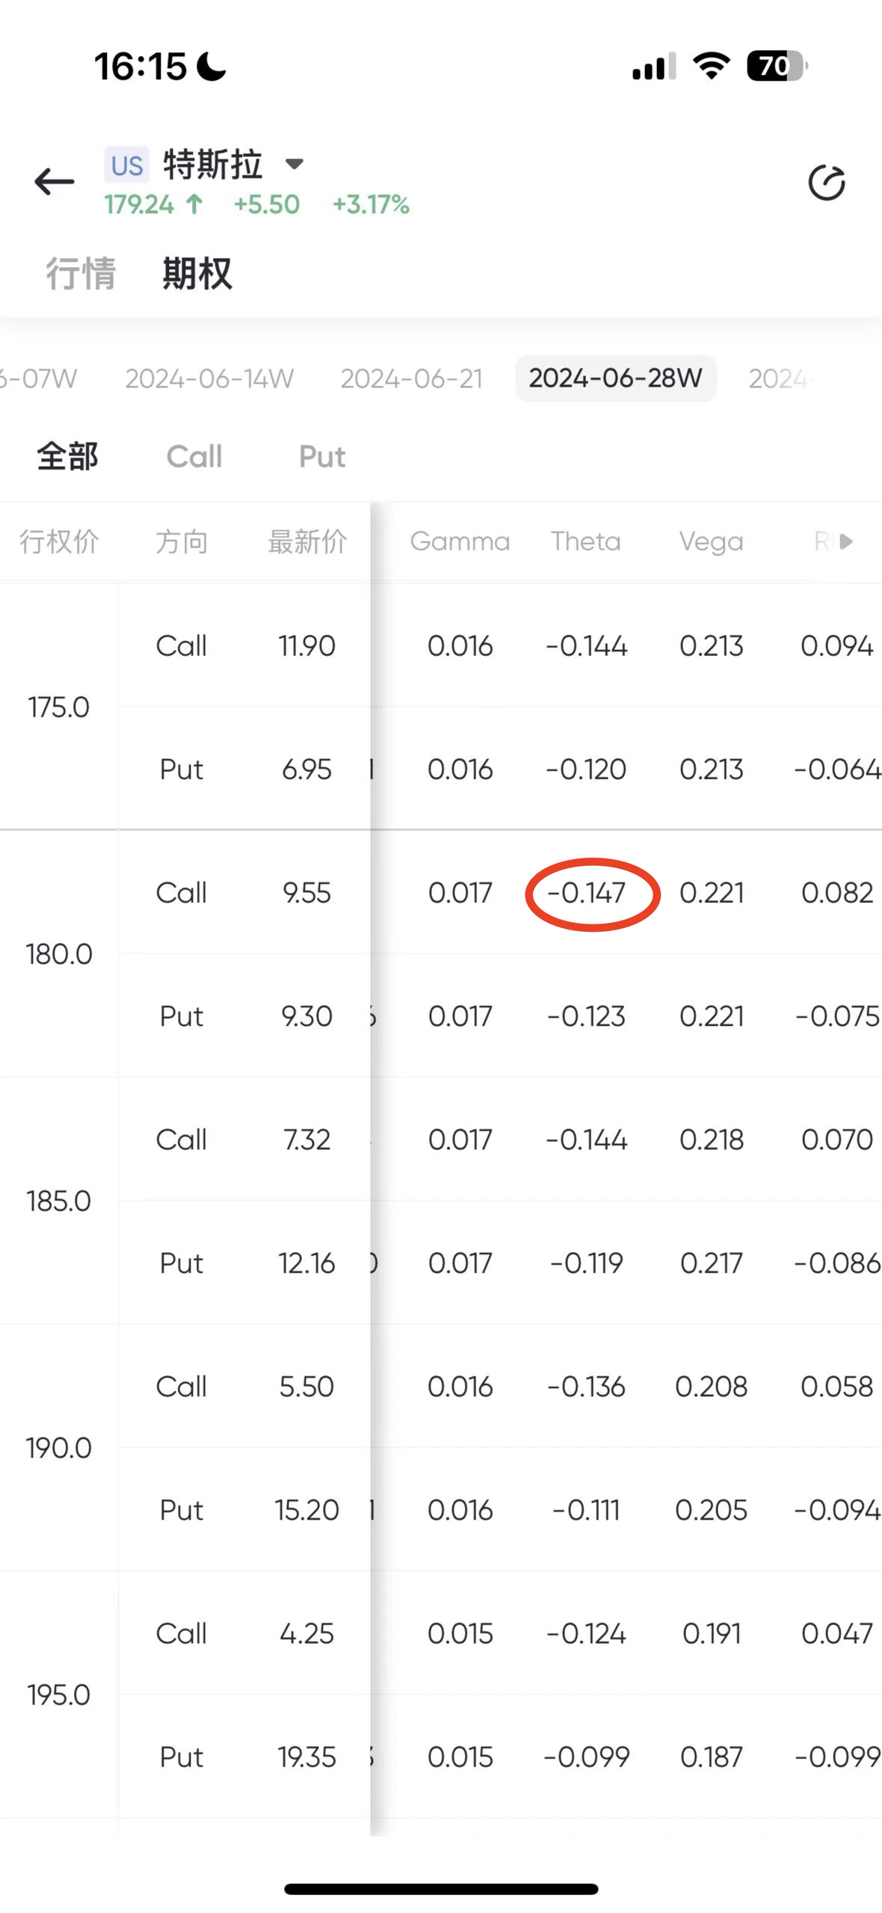Viewport: 882px width, 1913px height.
Task: Choose the 2024-06-14W expiry date
Action: [209, 378]
